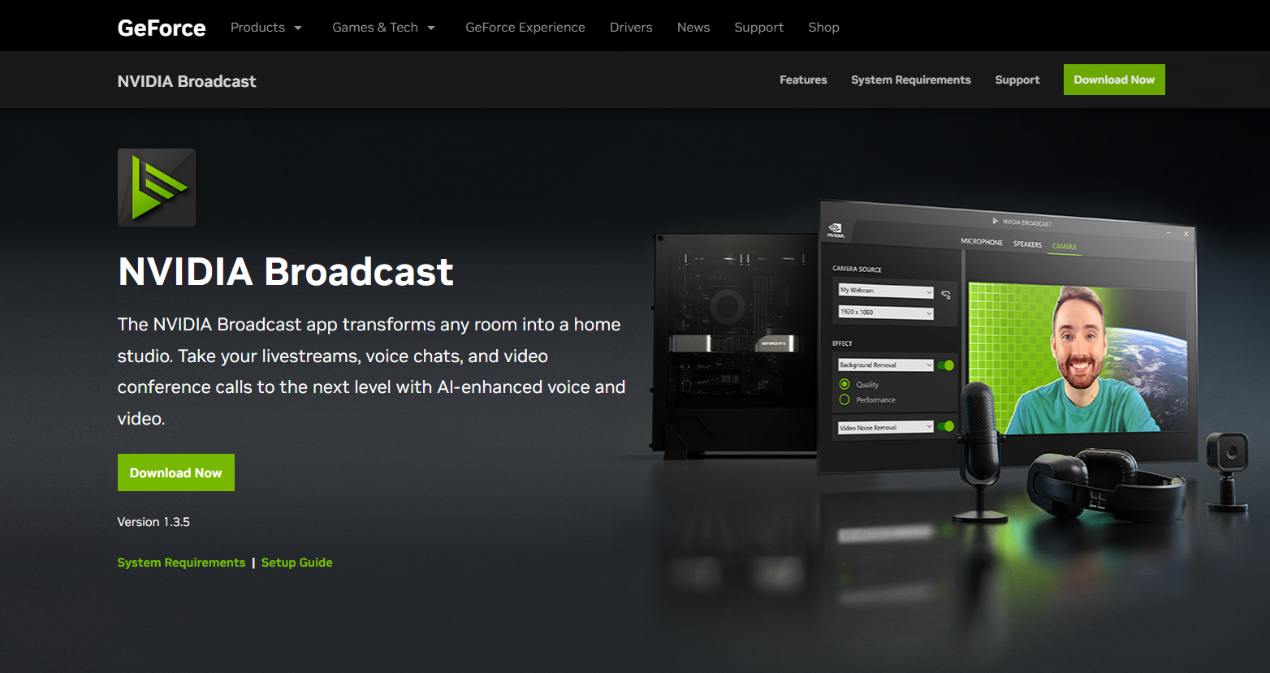Click the "Version 1.3.5" text

tap(153, 522)
